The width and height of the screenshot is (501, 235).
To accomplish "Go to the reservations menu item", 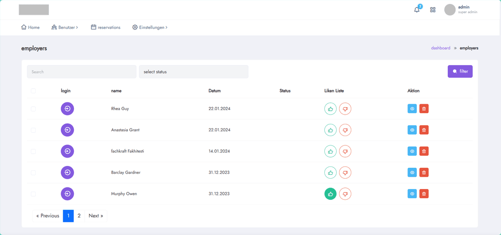I will 106,27.
